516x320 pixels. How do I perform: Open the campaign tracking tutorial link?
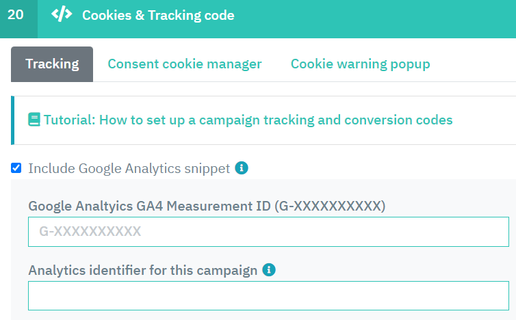tap(248, 120)
